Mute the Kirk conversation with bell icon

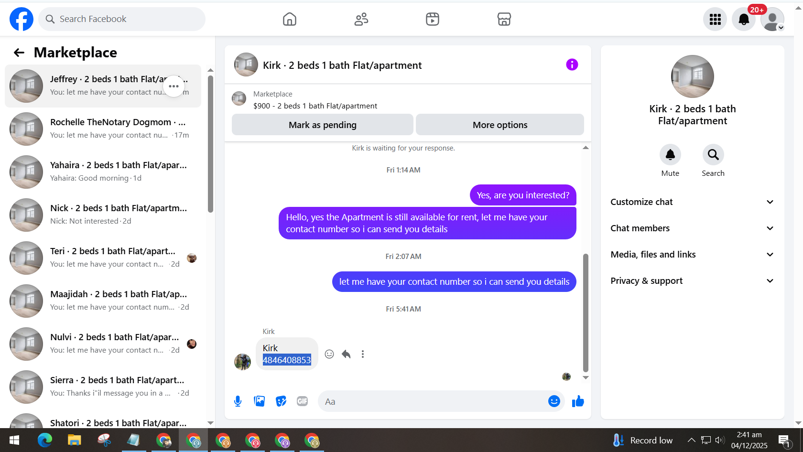click(x=670, y=155)
